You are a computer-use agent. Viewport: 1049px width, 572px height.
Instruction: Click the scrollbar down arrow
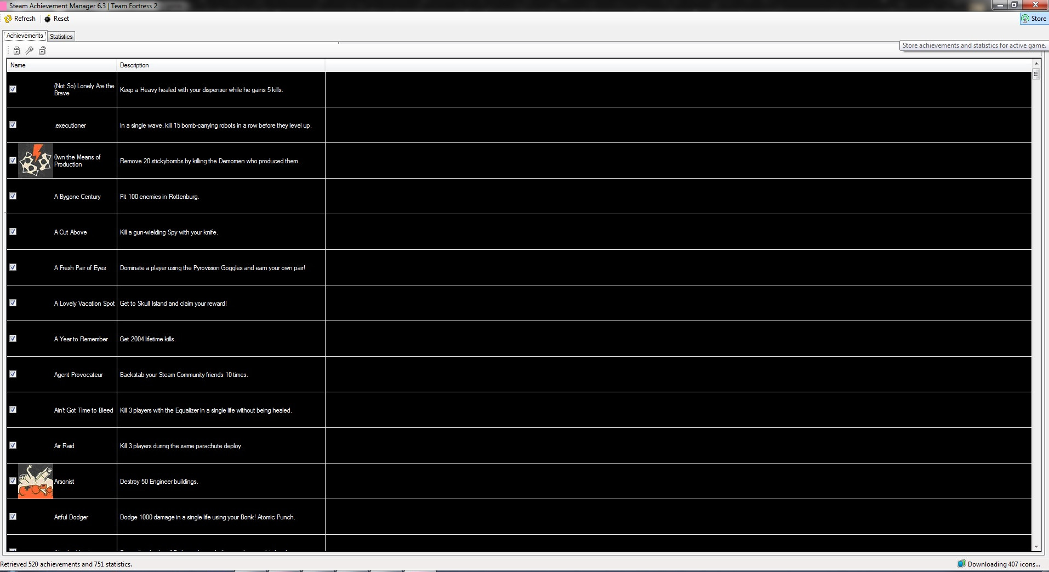pyautogui.click(x=1036, y=546)
